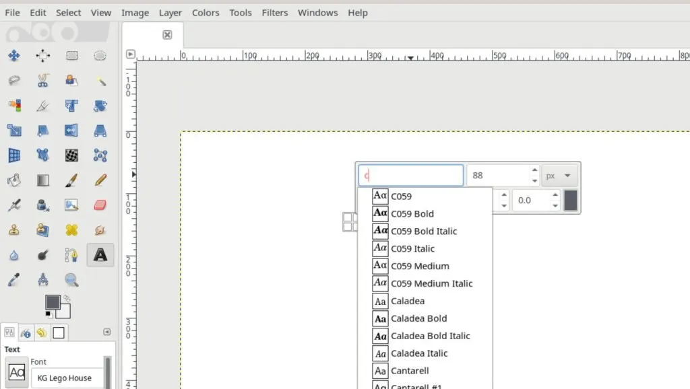Select the Scissors Select tool
The image size is (690, 389).
42,81
